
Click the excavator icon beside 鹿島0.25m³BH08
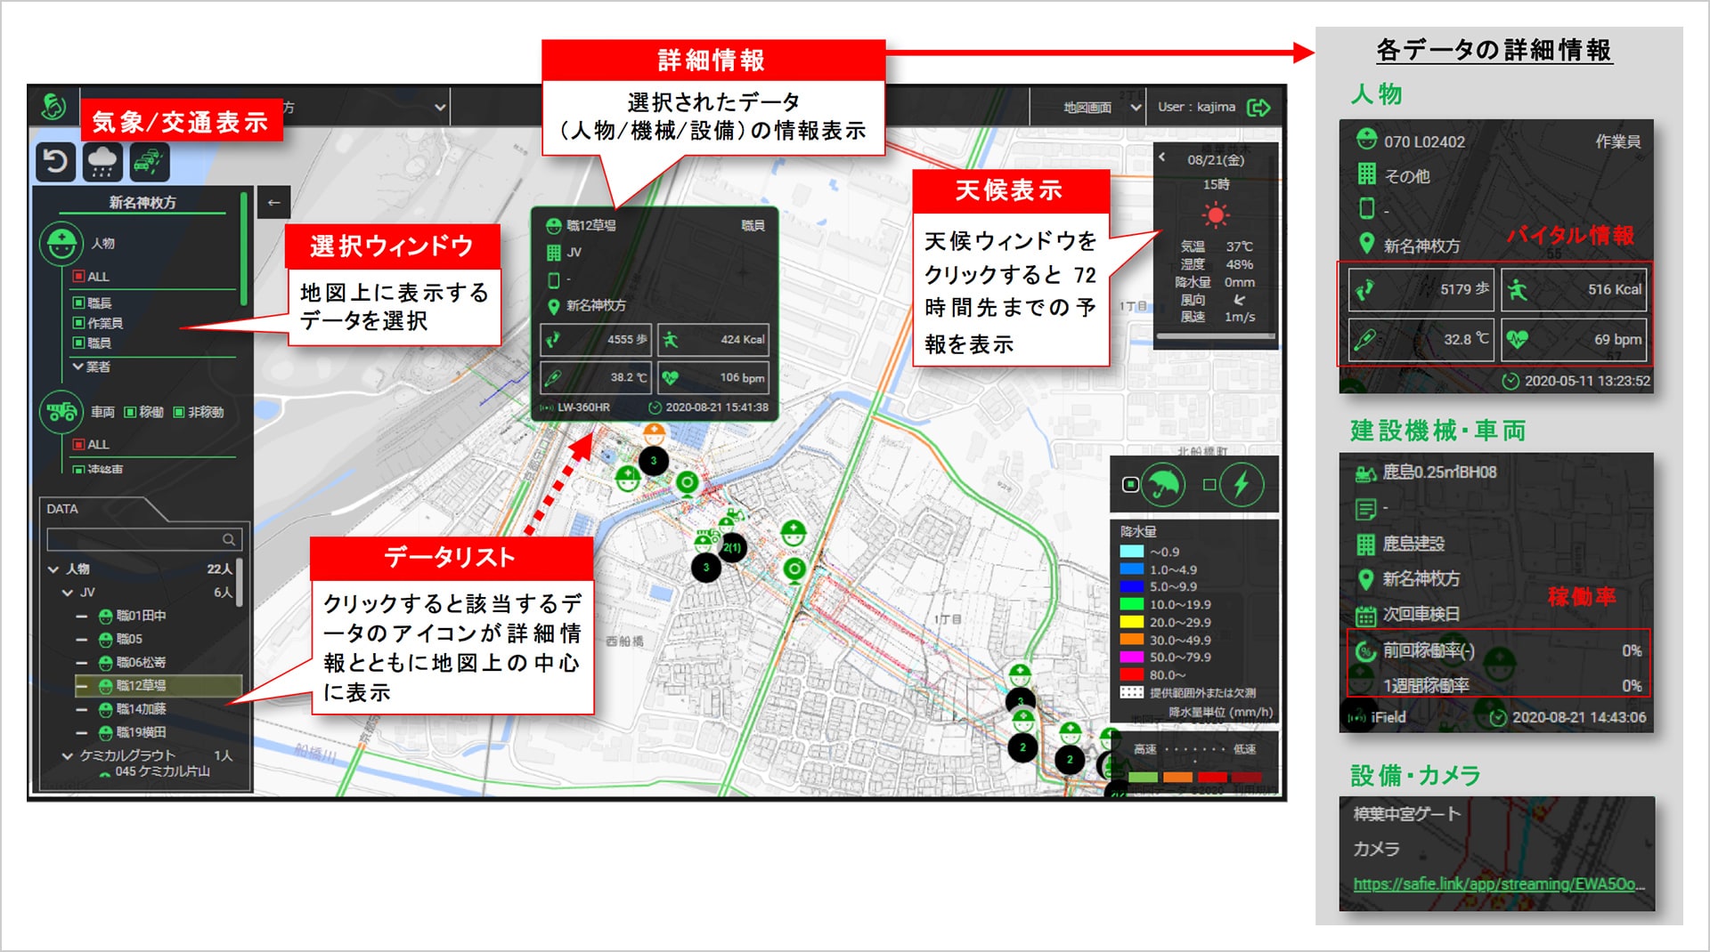point(1364,473)
